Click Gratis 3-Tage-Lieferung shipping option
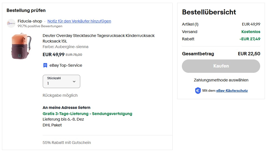Image resolution: width=266 pixels, height=152 pixels. click(x=87, y=114)
